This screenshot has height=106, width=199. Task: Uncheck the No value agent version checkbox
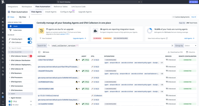pyautogui.click(x=10, y=105)
